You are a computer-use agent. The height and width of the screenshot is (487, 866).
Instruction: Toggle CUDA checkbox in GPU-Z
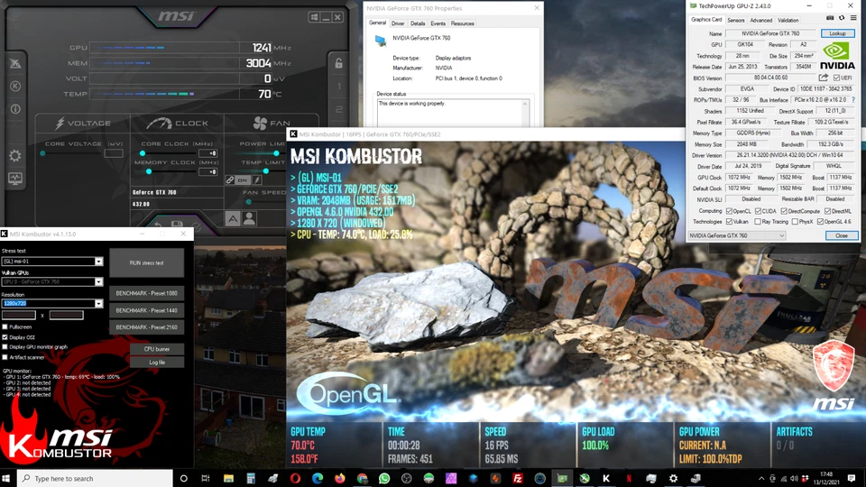759,211
